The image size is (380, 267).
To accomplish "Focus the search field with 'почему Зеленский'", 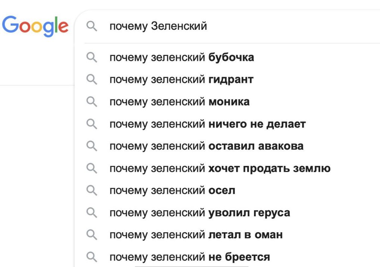I will (242, 26).
